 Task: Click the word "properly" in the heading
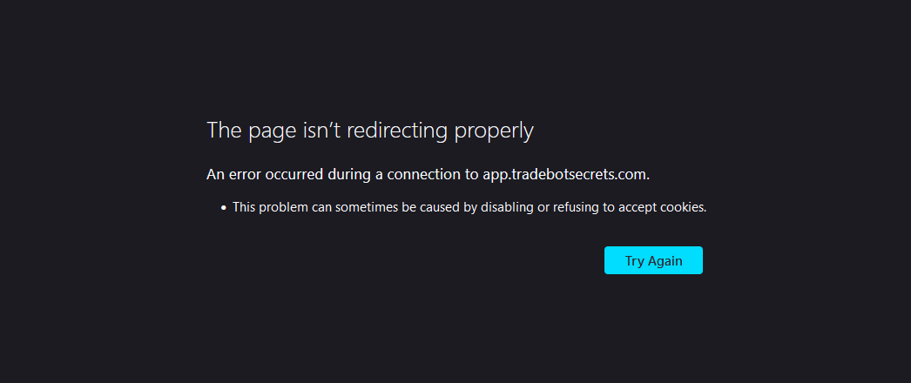[494, 133]
